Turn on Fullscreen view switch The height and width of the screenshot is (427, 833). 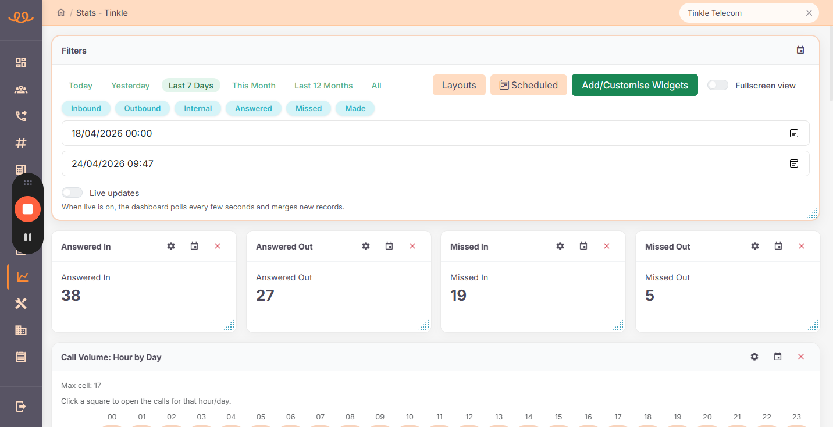pos(717,86)
